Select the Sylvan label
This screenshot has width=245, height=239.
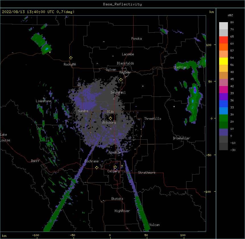pyautogui.click(x=111, y=70)
